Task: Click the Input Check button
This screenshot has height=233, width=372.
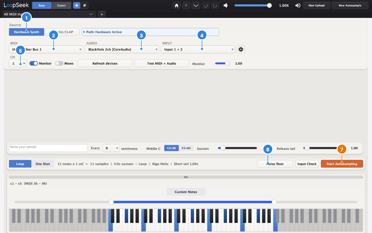Action: (x=307, y=164)
